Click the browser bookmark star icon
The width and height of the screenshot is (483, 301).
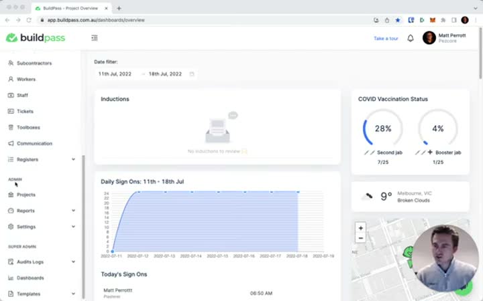(x=398, y=20)
